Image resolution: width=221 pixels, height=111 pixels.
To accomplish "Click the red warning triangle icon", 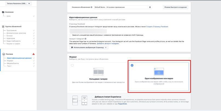I will pyautogui.click(x=33, y=54).
